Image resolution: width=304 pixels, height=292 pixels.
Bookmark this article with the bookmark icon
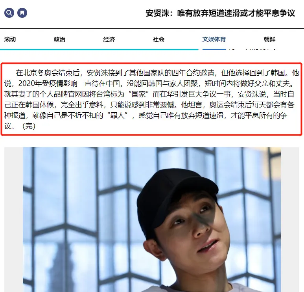click(22, 13)
